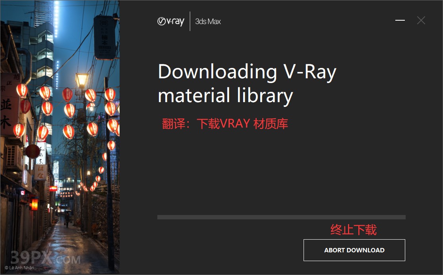Image resolution: width=443 pixels, height=275 pixels.
Task: Click the red 终止下载 annotation text
Action: click(x=354, y=229)
